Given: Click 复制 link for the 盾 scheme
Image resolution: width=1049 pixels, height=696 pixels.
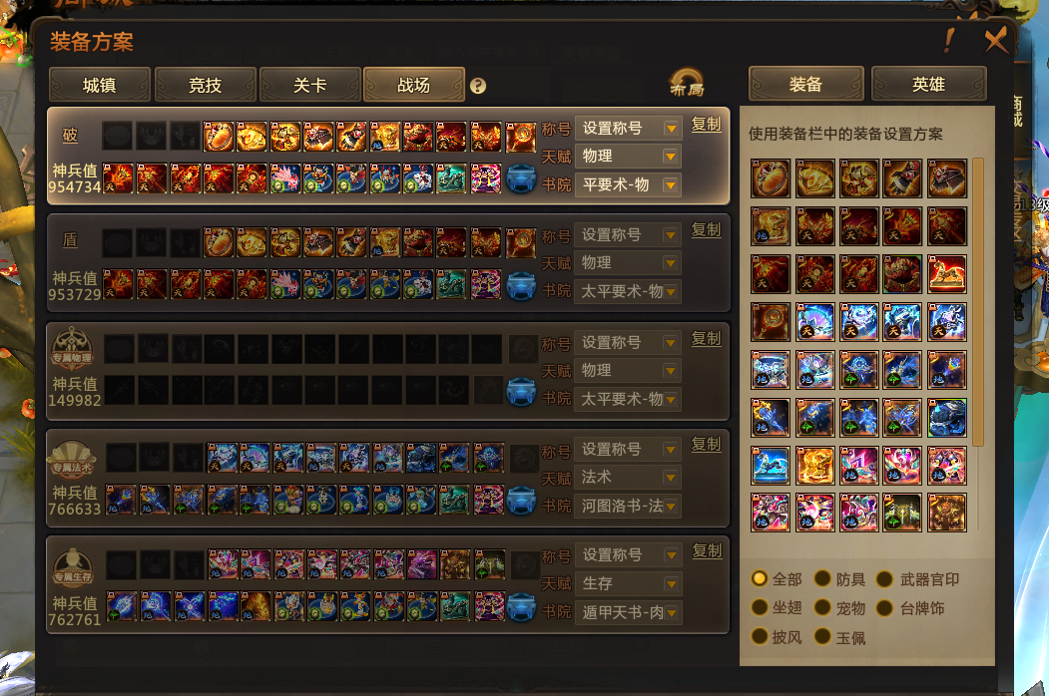Looking at the screenshot, I should tap(706, 230).
